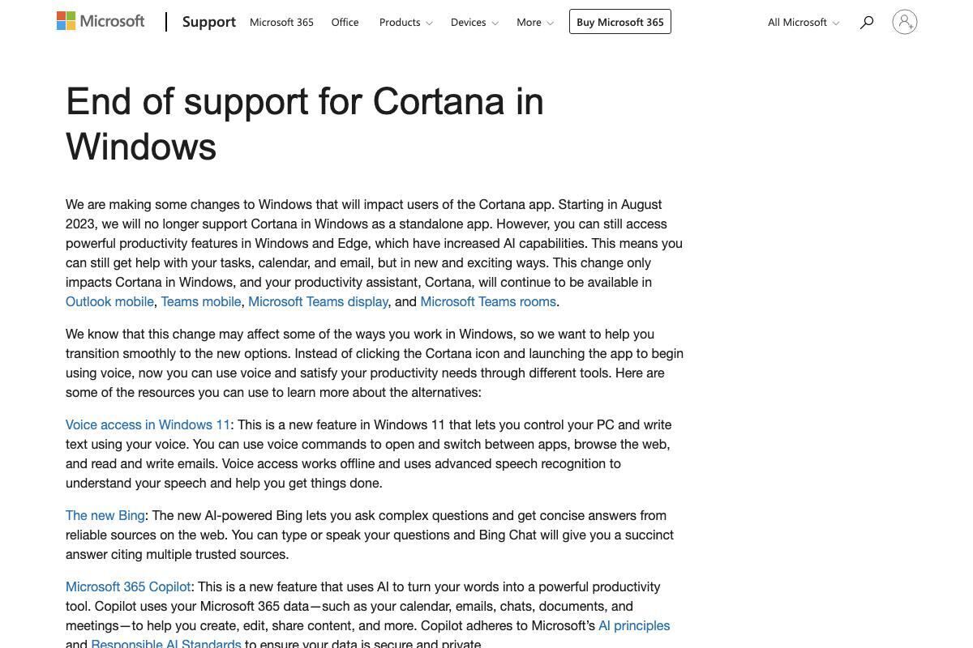Open the Microsoft 365 Copilot link
Screen dimensions: 973x648
128,586
